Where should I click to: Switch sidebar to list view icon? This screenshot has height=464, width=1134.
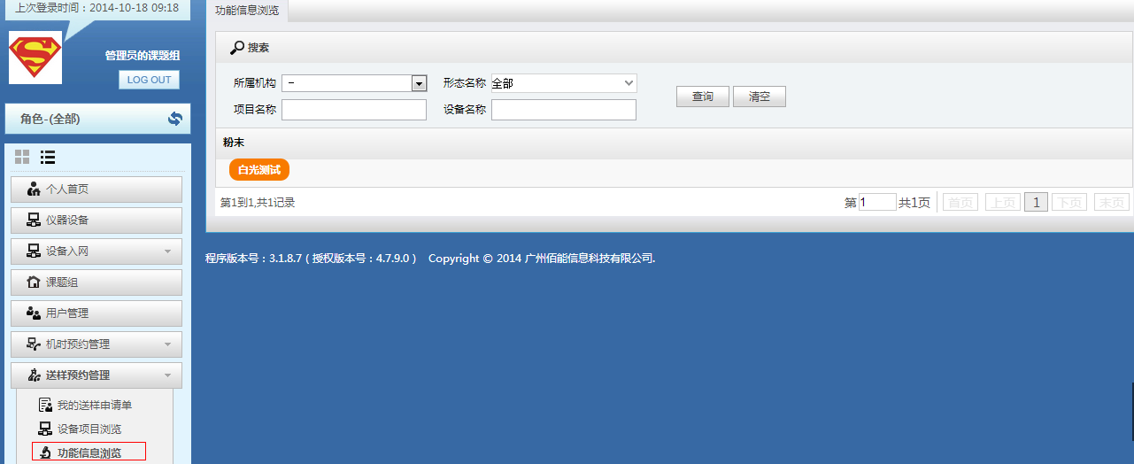coord(48,157)
